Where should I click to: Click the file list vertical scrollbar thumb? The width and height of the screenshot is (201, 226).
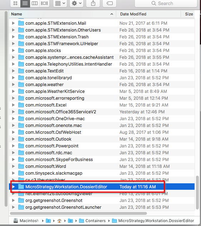(x=197, y=193)
